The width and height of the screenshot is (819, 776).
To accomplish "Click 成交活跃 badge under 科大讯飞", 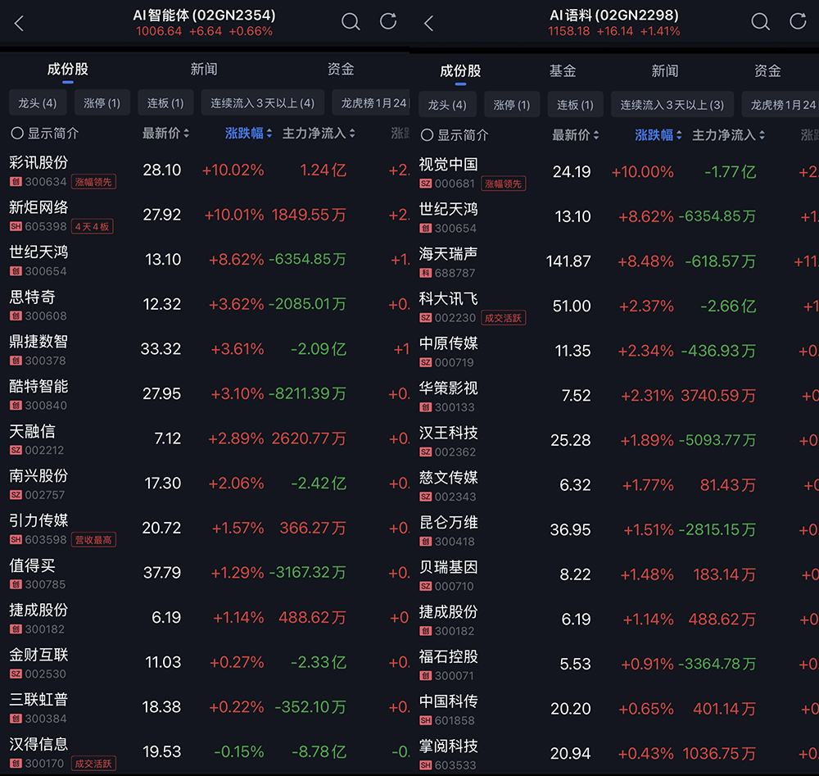I will click(503, 318).
